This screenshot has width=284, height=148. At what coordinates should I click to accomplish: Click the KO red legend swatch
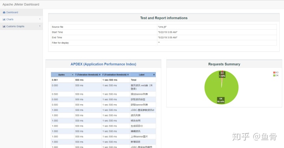point(274,73)
